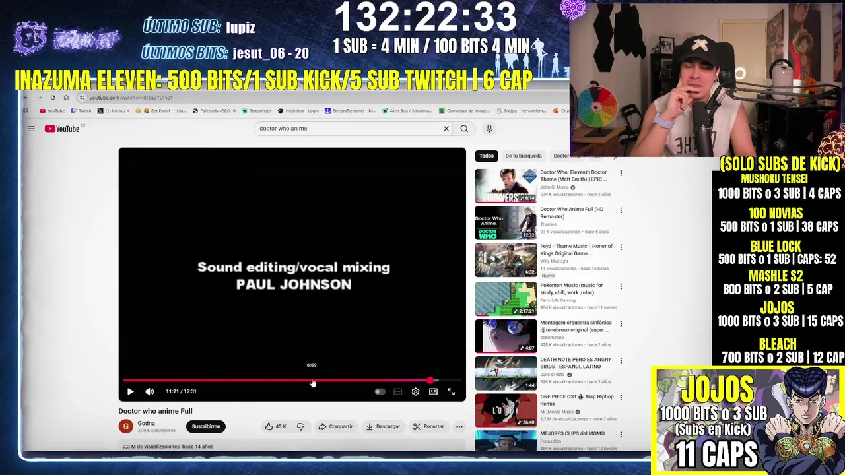
Task: Open the StreamElements bookmark
Action: [351, 111]
